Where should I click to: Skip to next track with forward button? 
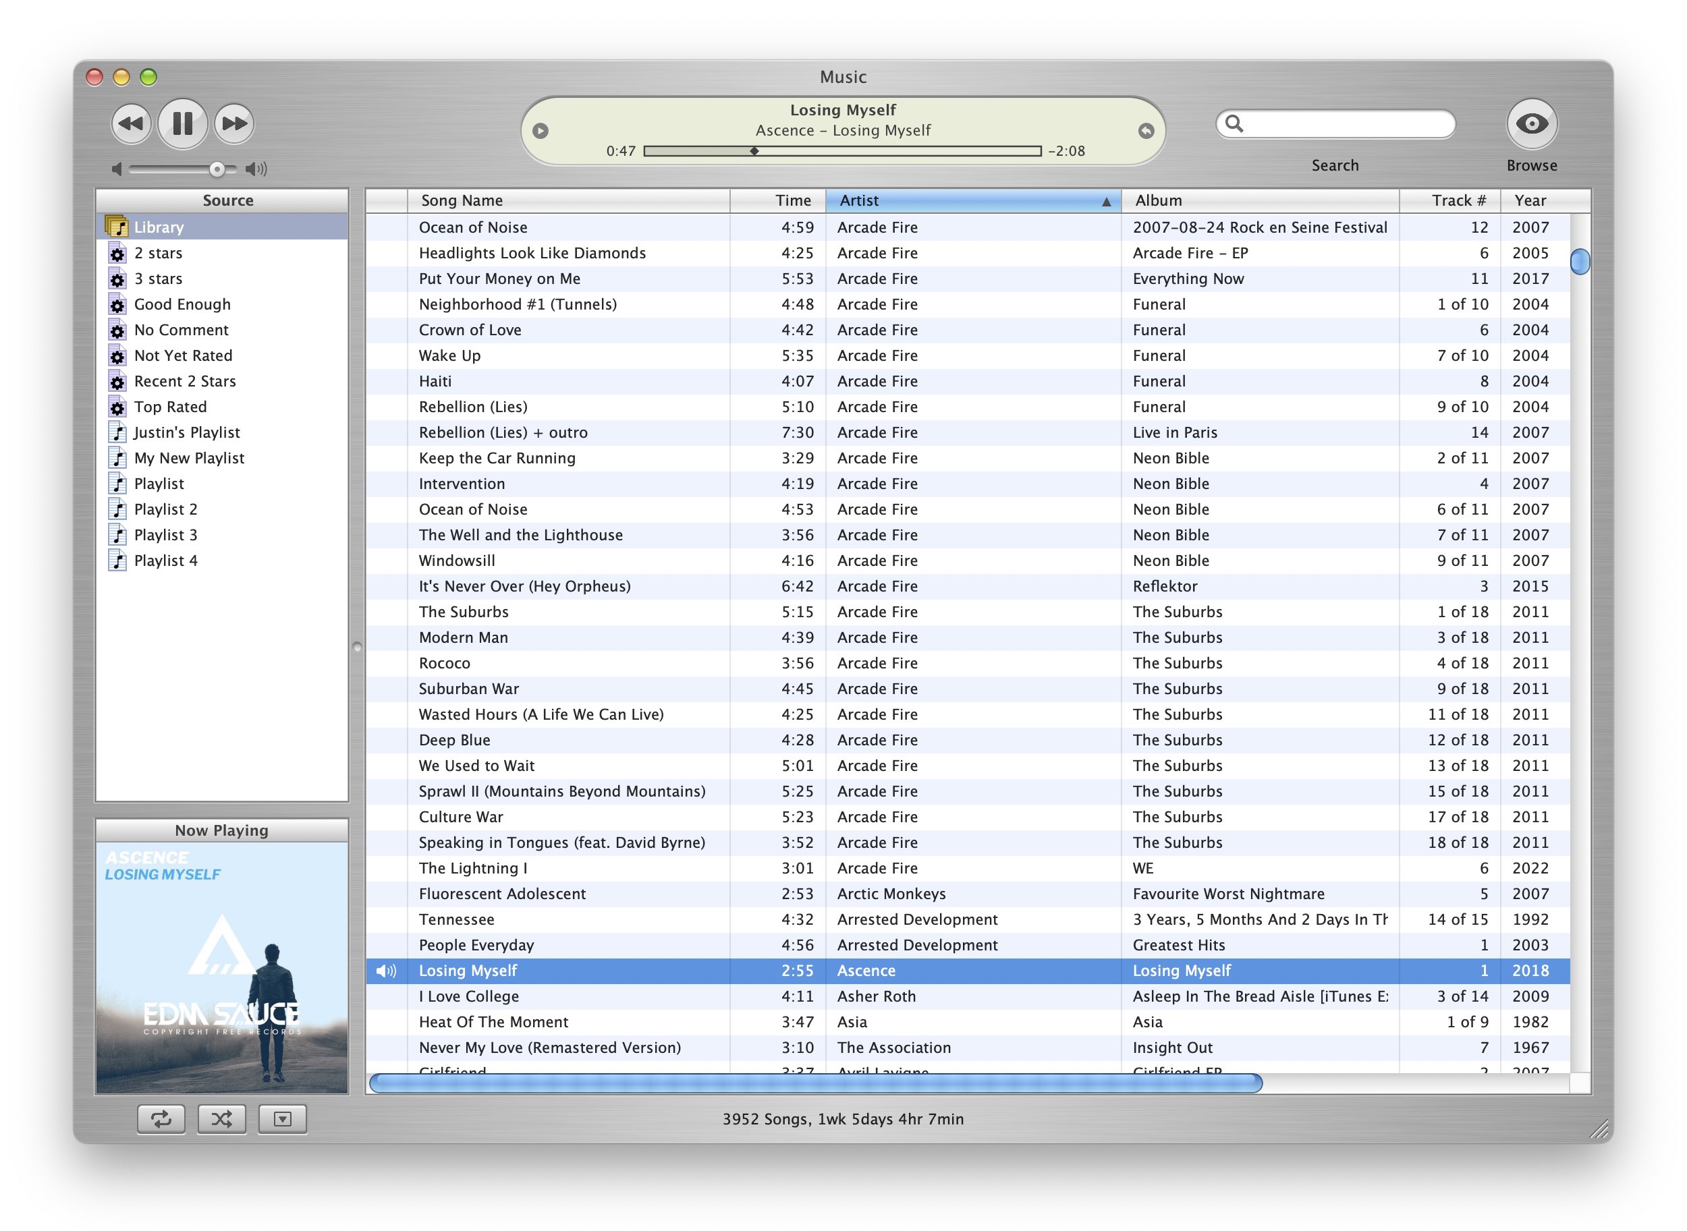coord(234,123)
